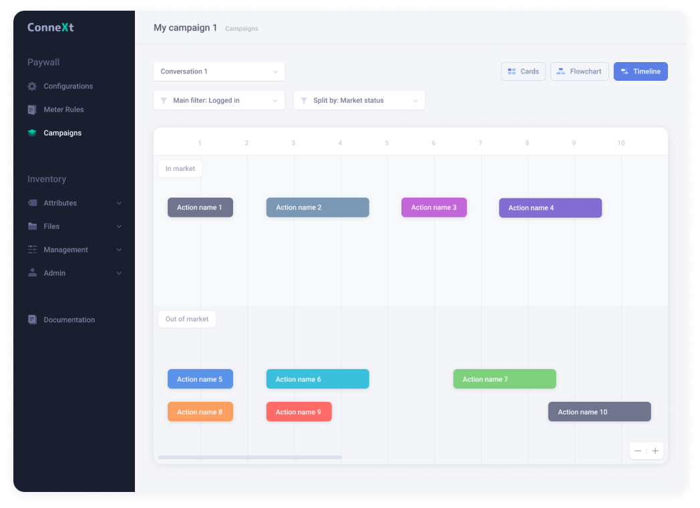Click the Files folder icon

(x=32, y=226)
